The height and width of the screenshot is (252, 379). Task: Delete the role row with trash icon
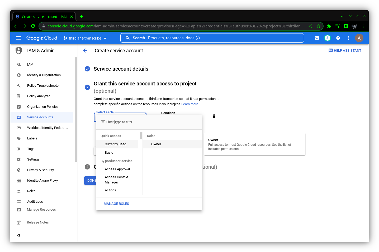(214, 116)
